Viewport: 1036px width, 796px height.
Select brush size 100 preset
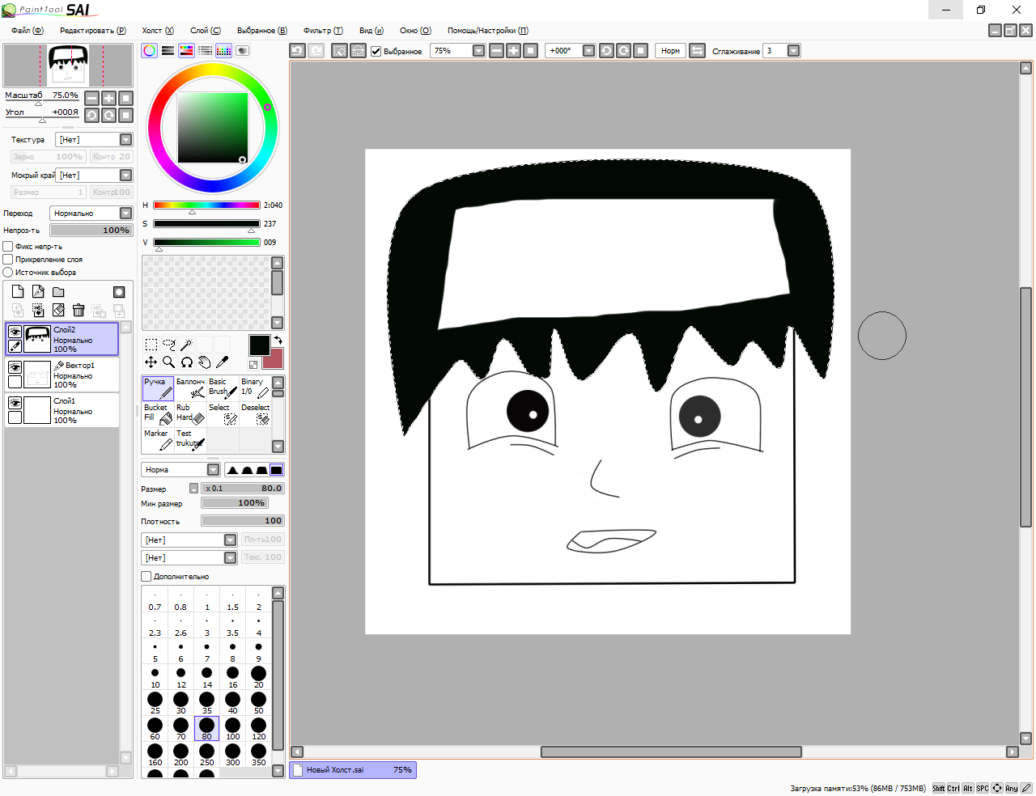click(232, 728)
